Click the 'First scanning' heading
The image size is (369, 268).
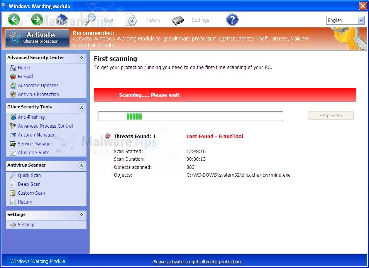tap(115, 59)
